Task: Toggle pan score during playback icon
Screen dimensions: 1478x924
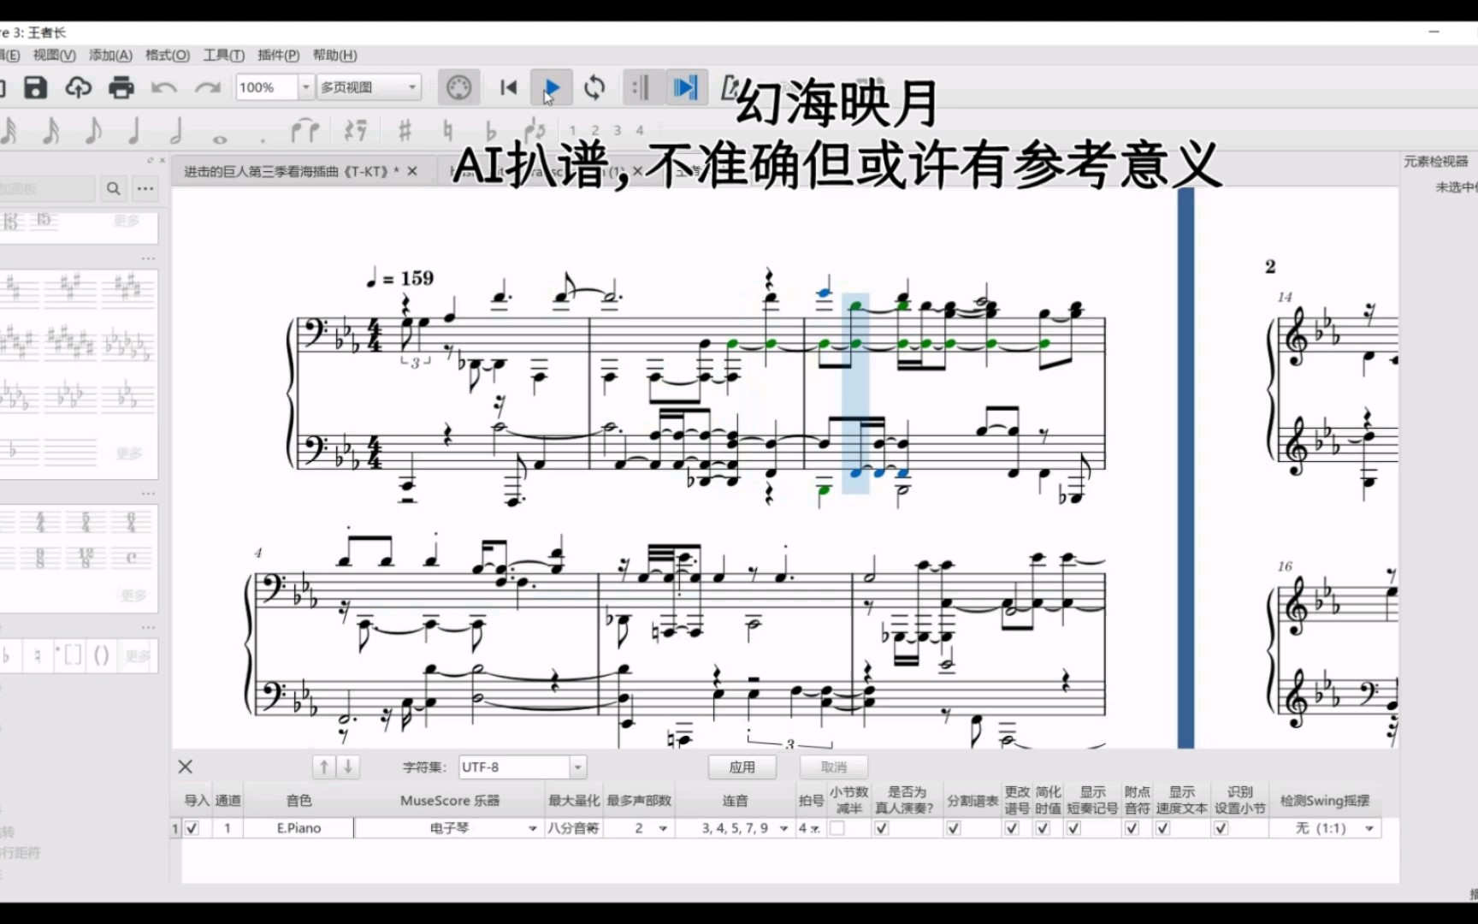Action: [685, 87]
